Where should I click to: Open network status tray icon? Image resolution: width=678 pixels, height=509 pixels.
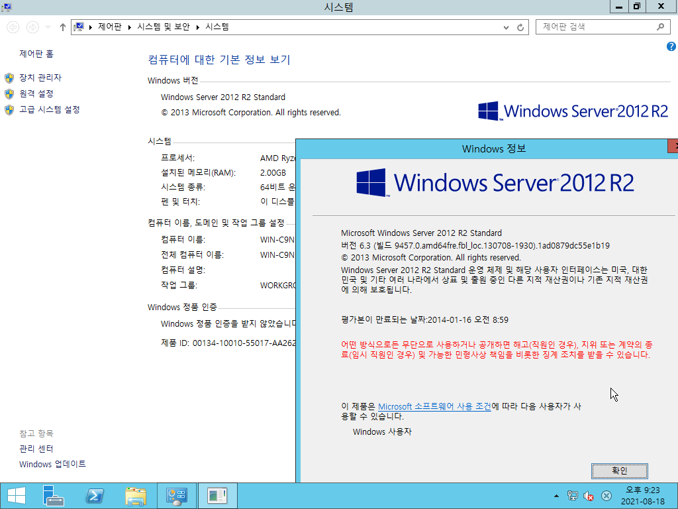pos(572,496)
